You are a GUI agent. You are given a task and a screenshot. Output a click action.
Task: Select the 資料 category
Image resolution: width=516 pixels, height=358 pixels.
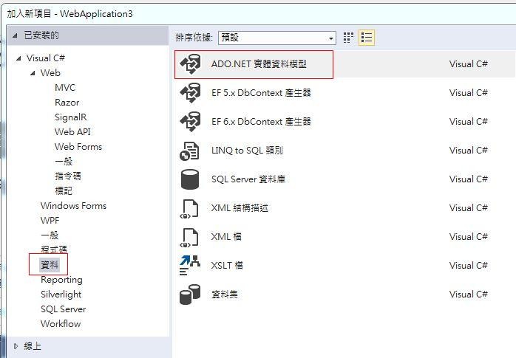(x=50, y=264)
